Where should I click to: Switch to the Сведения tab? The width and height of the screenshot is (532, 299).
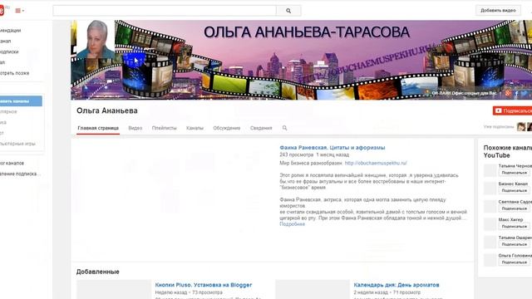coord(261,128)
